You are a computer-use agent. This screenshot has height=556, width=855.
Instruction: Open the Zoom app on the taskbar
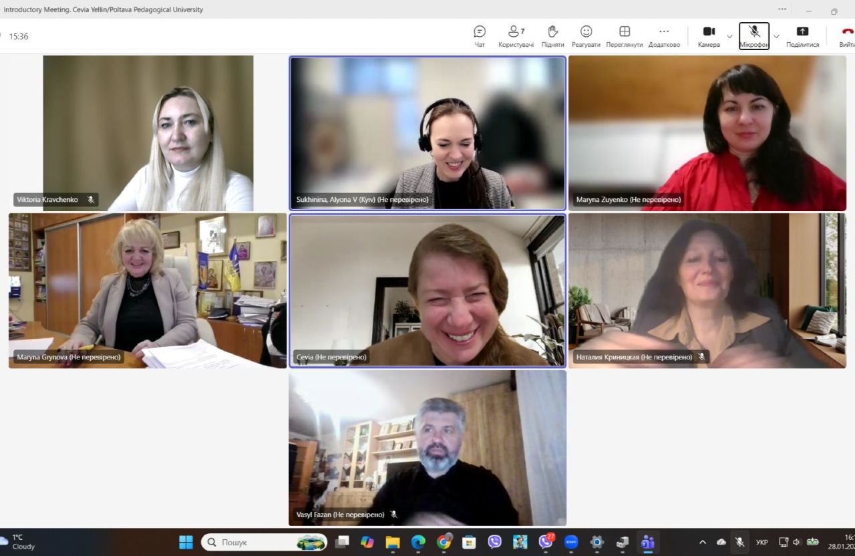(571, 542)
